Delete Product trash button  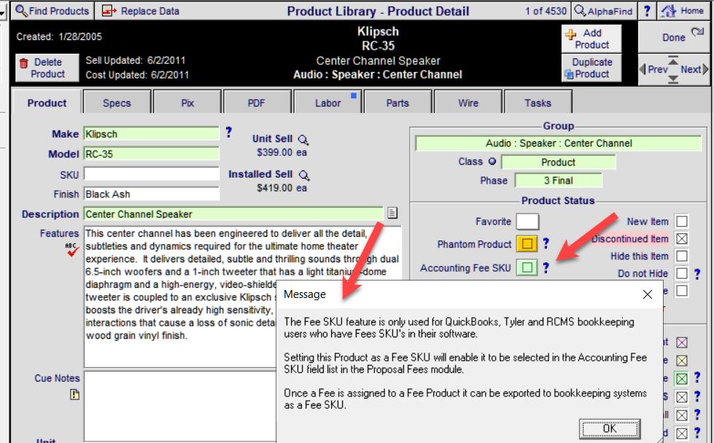pos(47,68)
